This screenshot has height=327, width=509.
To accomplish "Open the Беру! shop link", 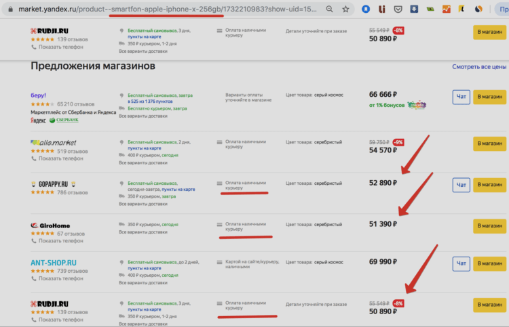I will (x=38, y=95).
